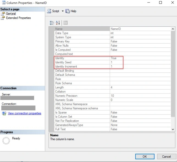
Task: Select the Identity Seed property label
Action: [x=63, y=62]
